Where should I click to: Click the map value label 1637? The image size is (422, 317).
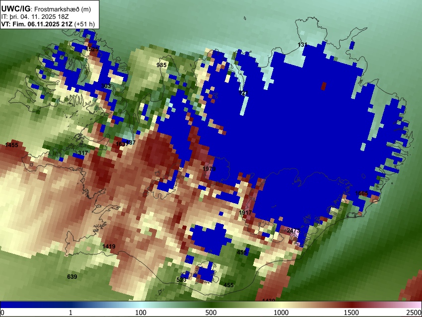pyautogui.click(x=122, y=144)
